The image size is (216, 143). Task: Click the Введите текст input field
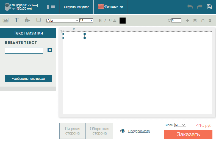click(24, 50)
